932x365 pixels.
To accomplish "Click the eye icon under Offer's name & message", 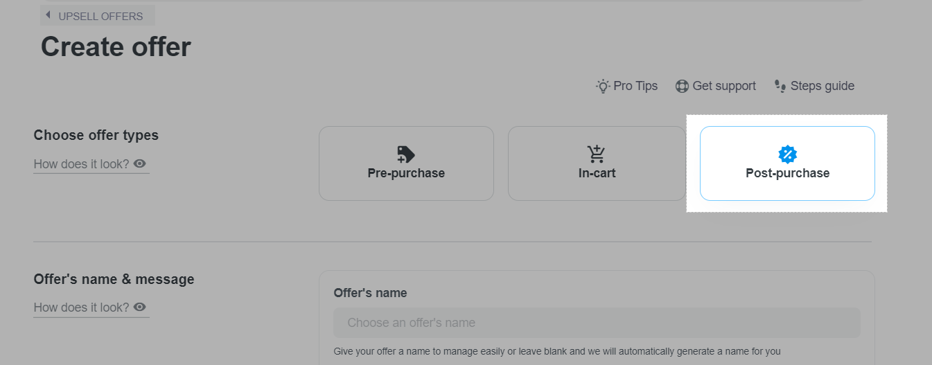I will click(140, 307).
